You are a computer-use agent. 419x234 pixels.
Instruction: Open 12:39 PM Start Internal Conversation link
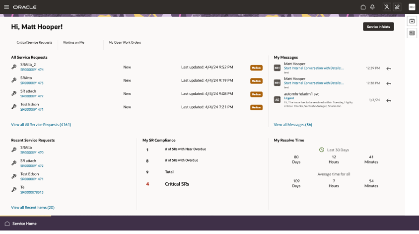coord(314,68)
